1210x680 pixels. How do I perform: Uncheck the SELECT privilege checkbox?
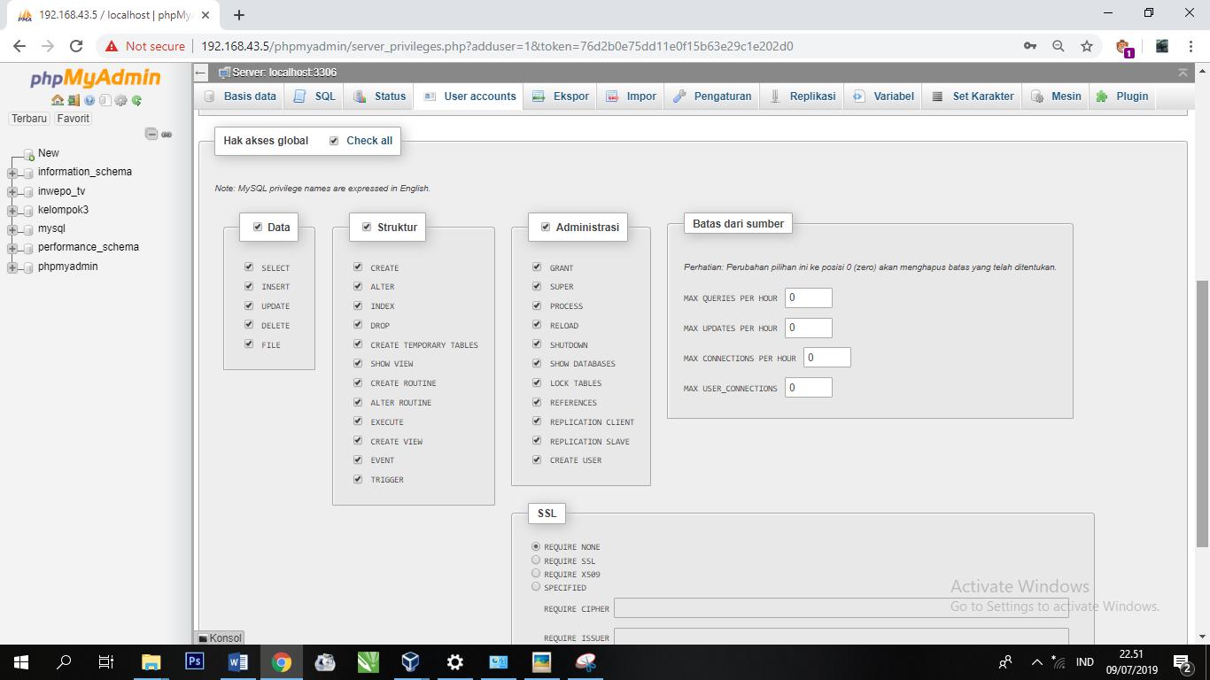249,267
